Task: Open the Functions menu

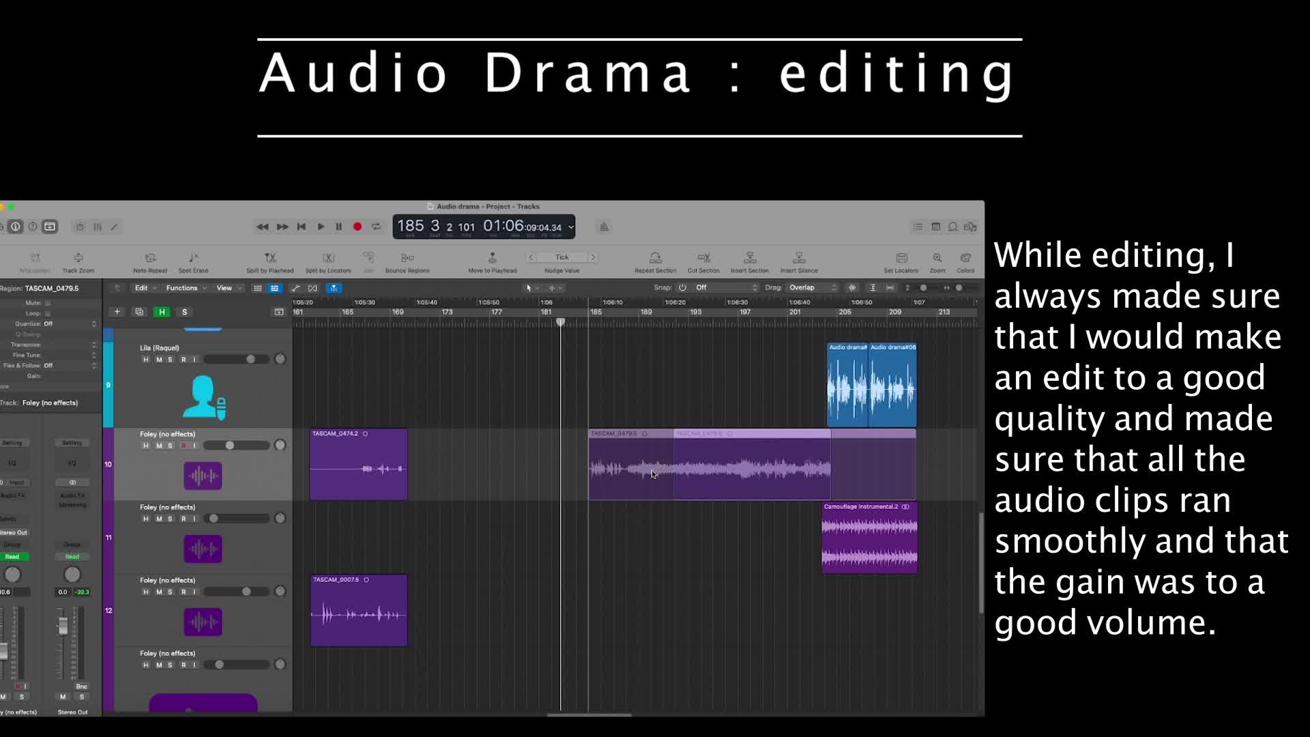Action: (186, 288)
